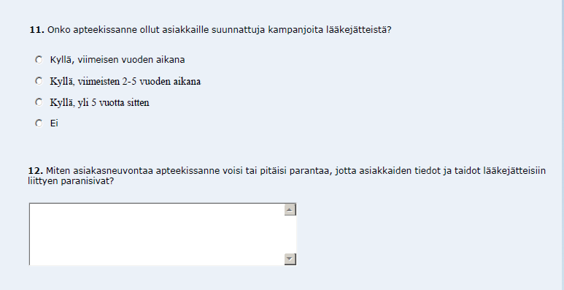564x290 pixels.
Task: Click the bold question number "12."
Action: coord(36,170)
